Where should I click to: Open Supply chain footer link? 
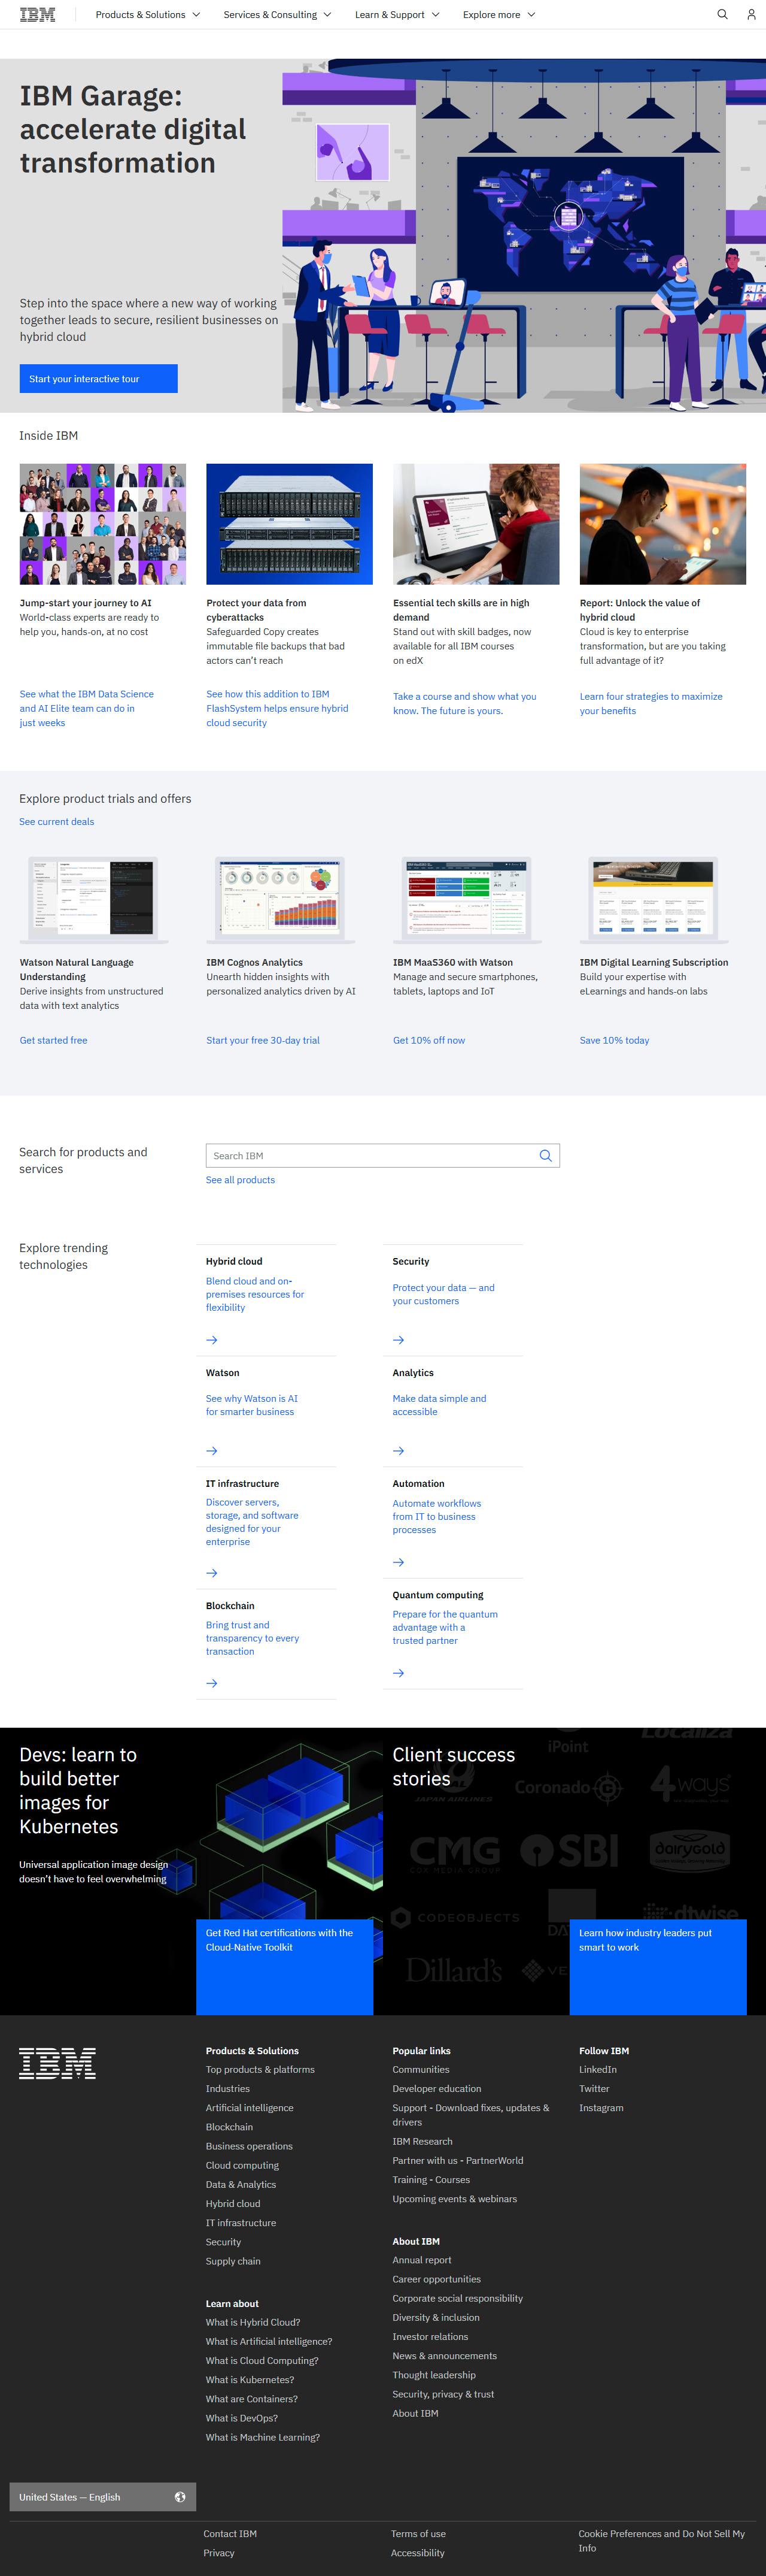click(233, 2261)
